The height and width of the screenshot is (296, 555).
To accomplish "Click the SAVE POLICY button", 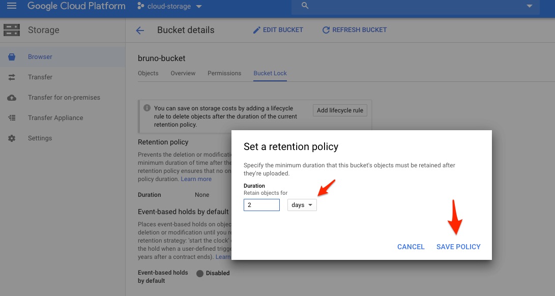I will 458,247.
